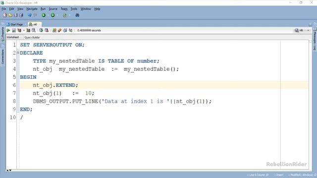Screen dimensions: 317x178
Task: Open the Source menu
Action: [x=53, y=9]
